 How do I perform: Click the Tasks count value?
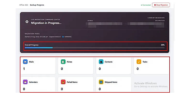(138, 69)
